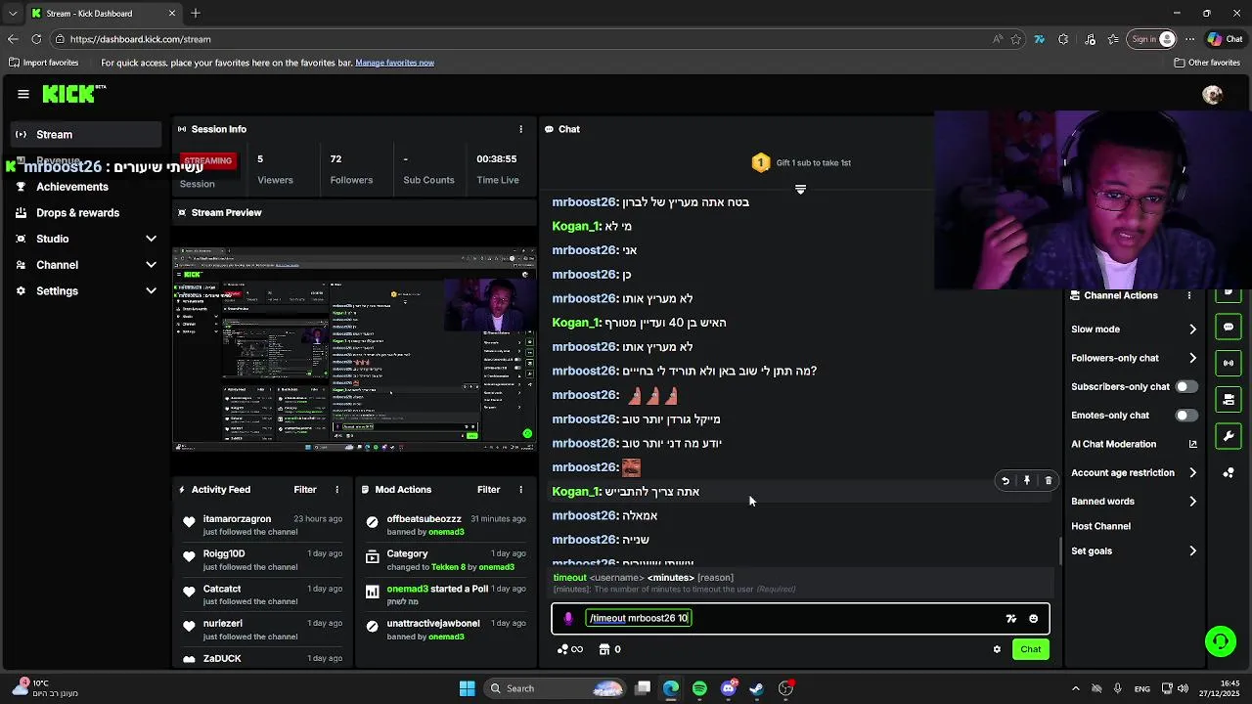Open Steam from the taskbar
1252x704 pixels.
tap(757, 688)
